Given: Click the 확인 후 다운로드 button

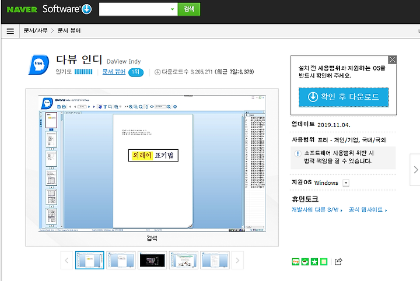Looking at the screenshot, I should (344, 97).
